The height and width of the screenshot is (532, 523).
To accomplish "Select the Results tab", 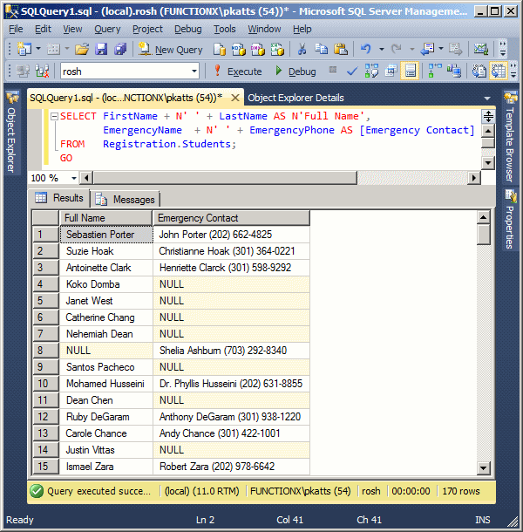I will click(59, 198).
